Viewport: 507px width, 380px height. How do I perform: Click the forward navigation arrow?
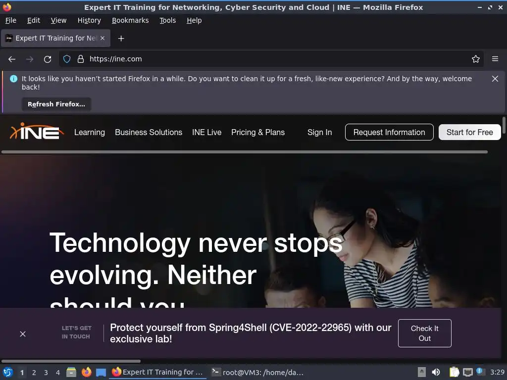coord(30,59)
